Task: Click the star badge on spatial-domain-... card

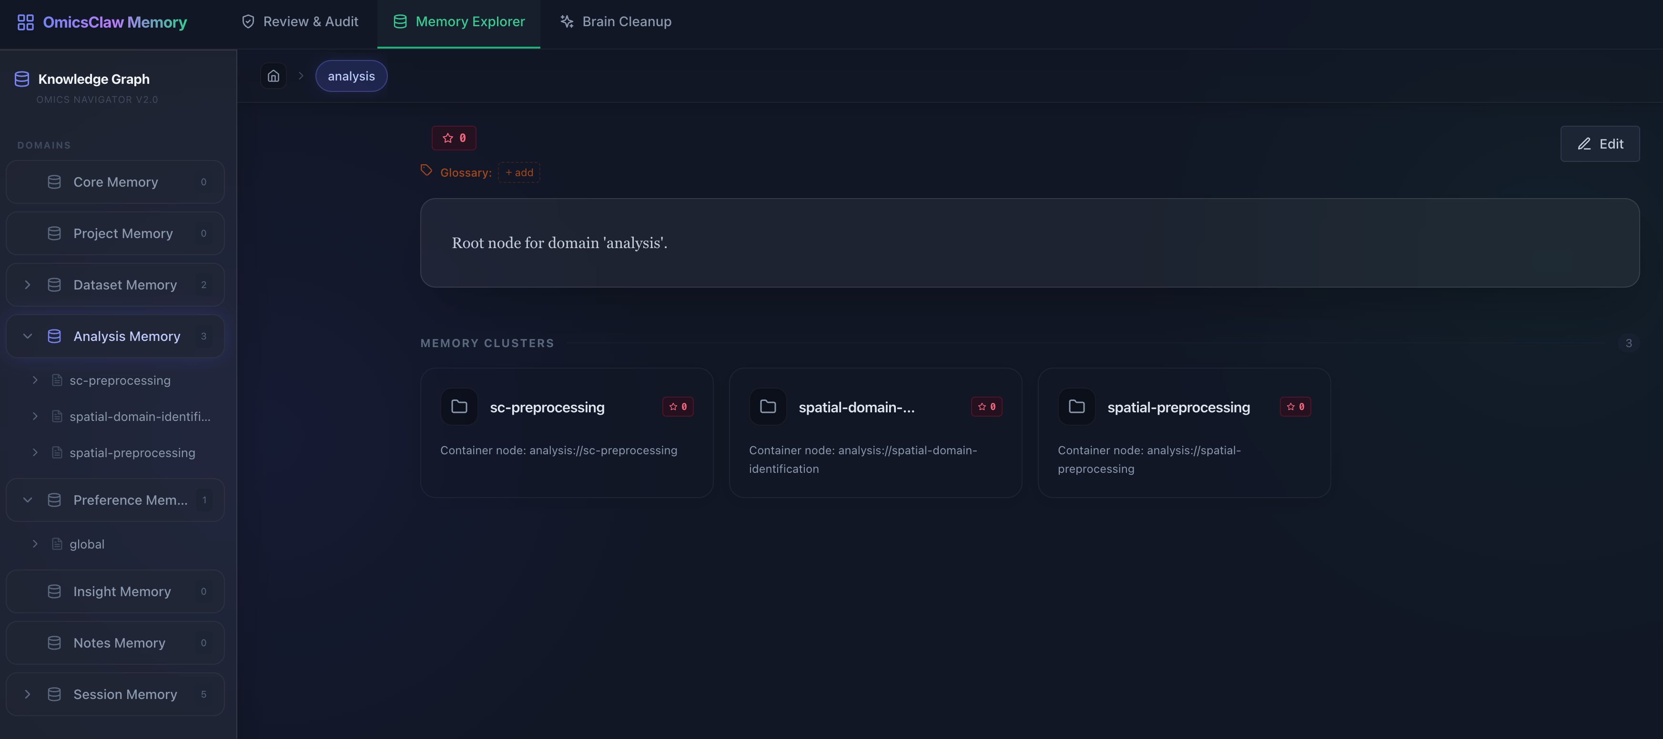Action: [986, 407]
